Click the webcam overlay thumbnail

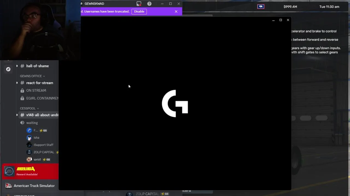tap(40, 30)
